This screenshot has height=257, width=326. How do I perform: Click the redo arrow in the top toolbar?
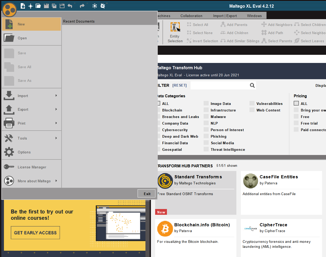[x=82, y=6]
